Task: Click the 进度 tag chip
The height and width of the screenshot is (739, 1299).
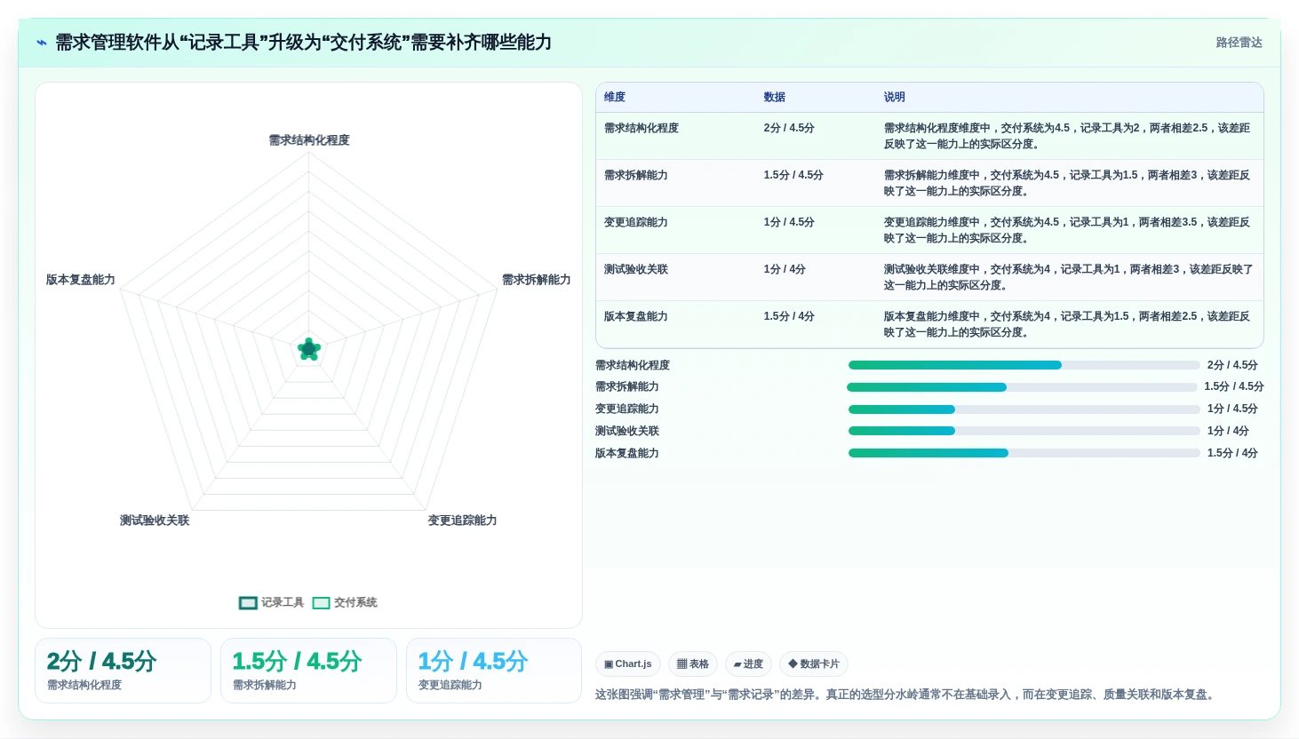Action: click(x=748, y=664)
